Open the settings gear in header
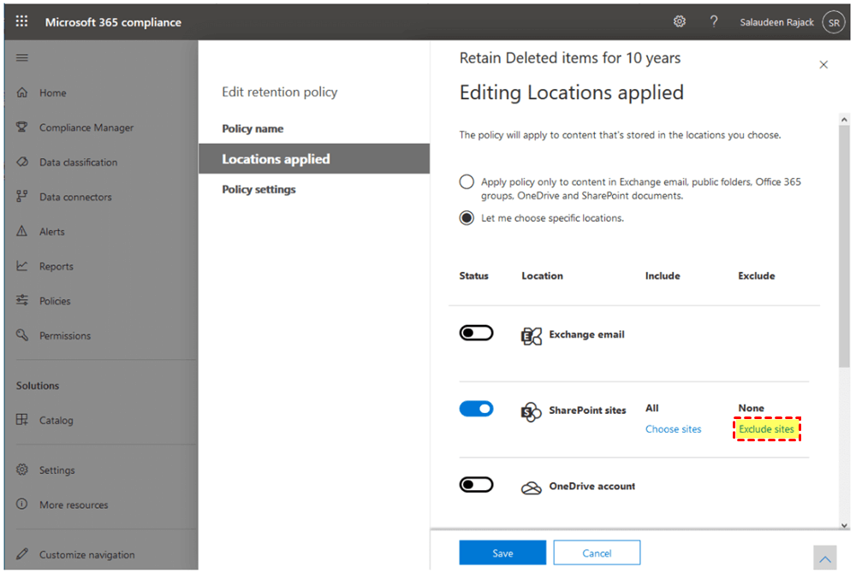The width and height of the screenshot is (856, 573). tap(680, 21)
